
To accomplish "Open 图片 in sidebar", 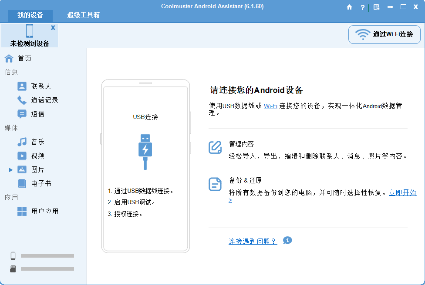I will pos(37,169).
